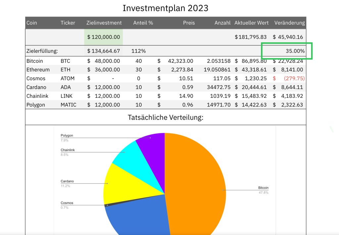The height and width of the screenshot is (235, 339).
Task: Click the ATOM ticker cell
Action: pyautogui.click(x=68, y=78)
